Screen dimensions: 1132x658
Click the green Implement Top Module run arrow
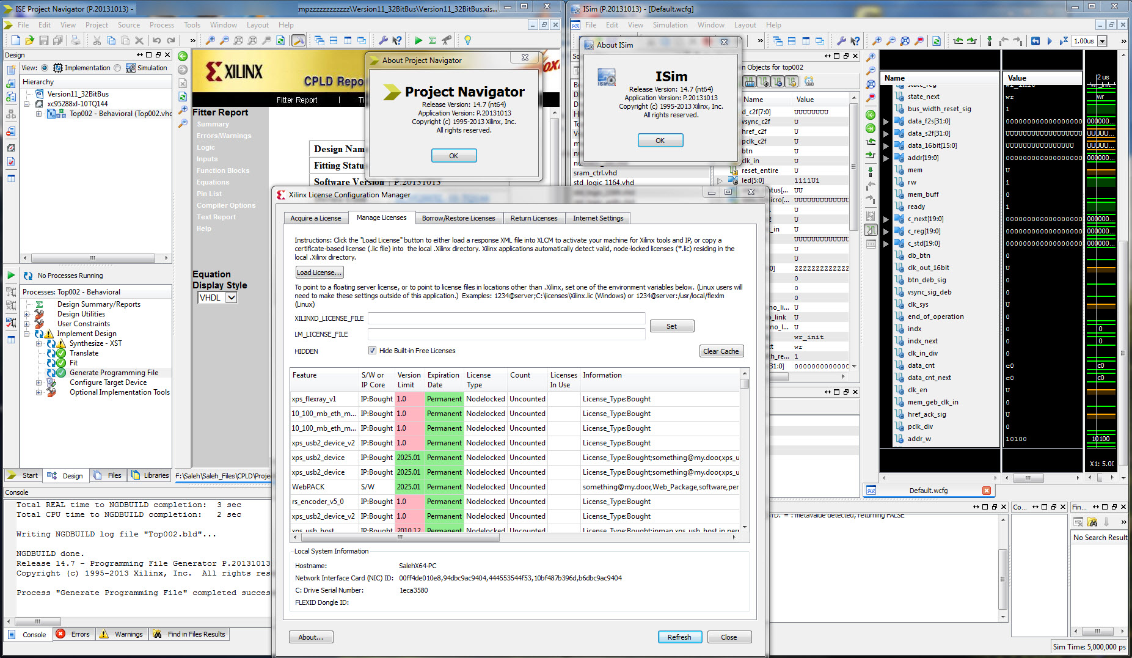tap(418, 40)
